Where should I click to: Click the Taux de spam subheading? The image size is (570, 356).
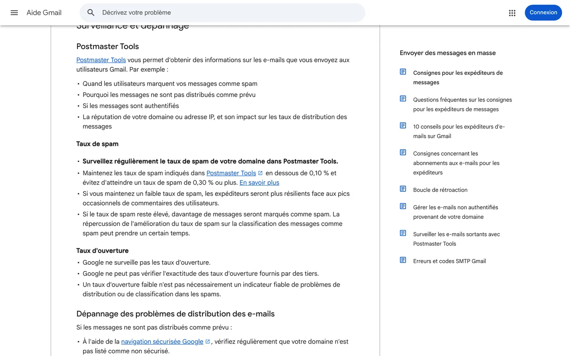click(97, 144)
